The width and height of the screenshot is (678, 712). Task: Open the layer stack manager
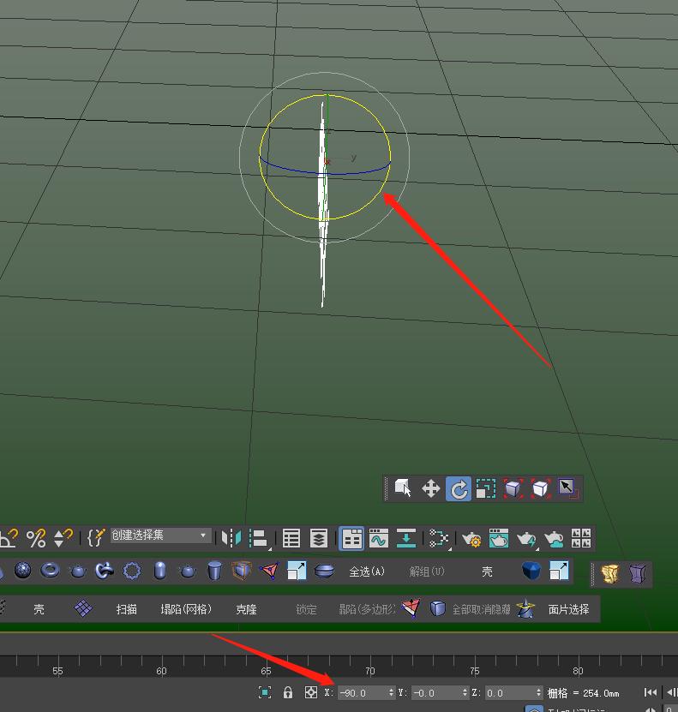pos(318,539)
